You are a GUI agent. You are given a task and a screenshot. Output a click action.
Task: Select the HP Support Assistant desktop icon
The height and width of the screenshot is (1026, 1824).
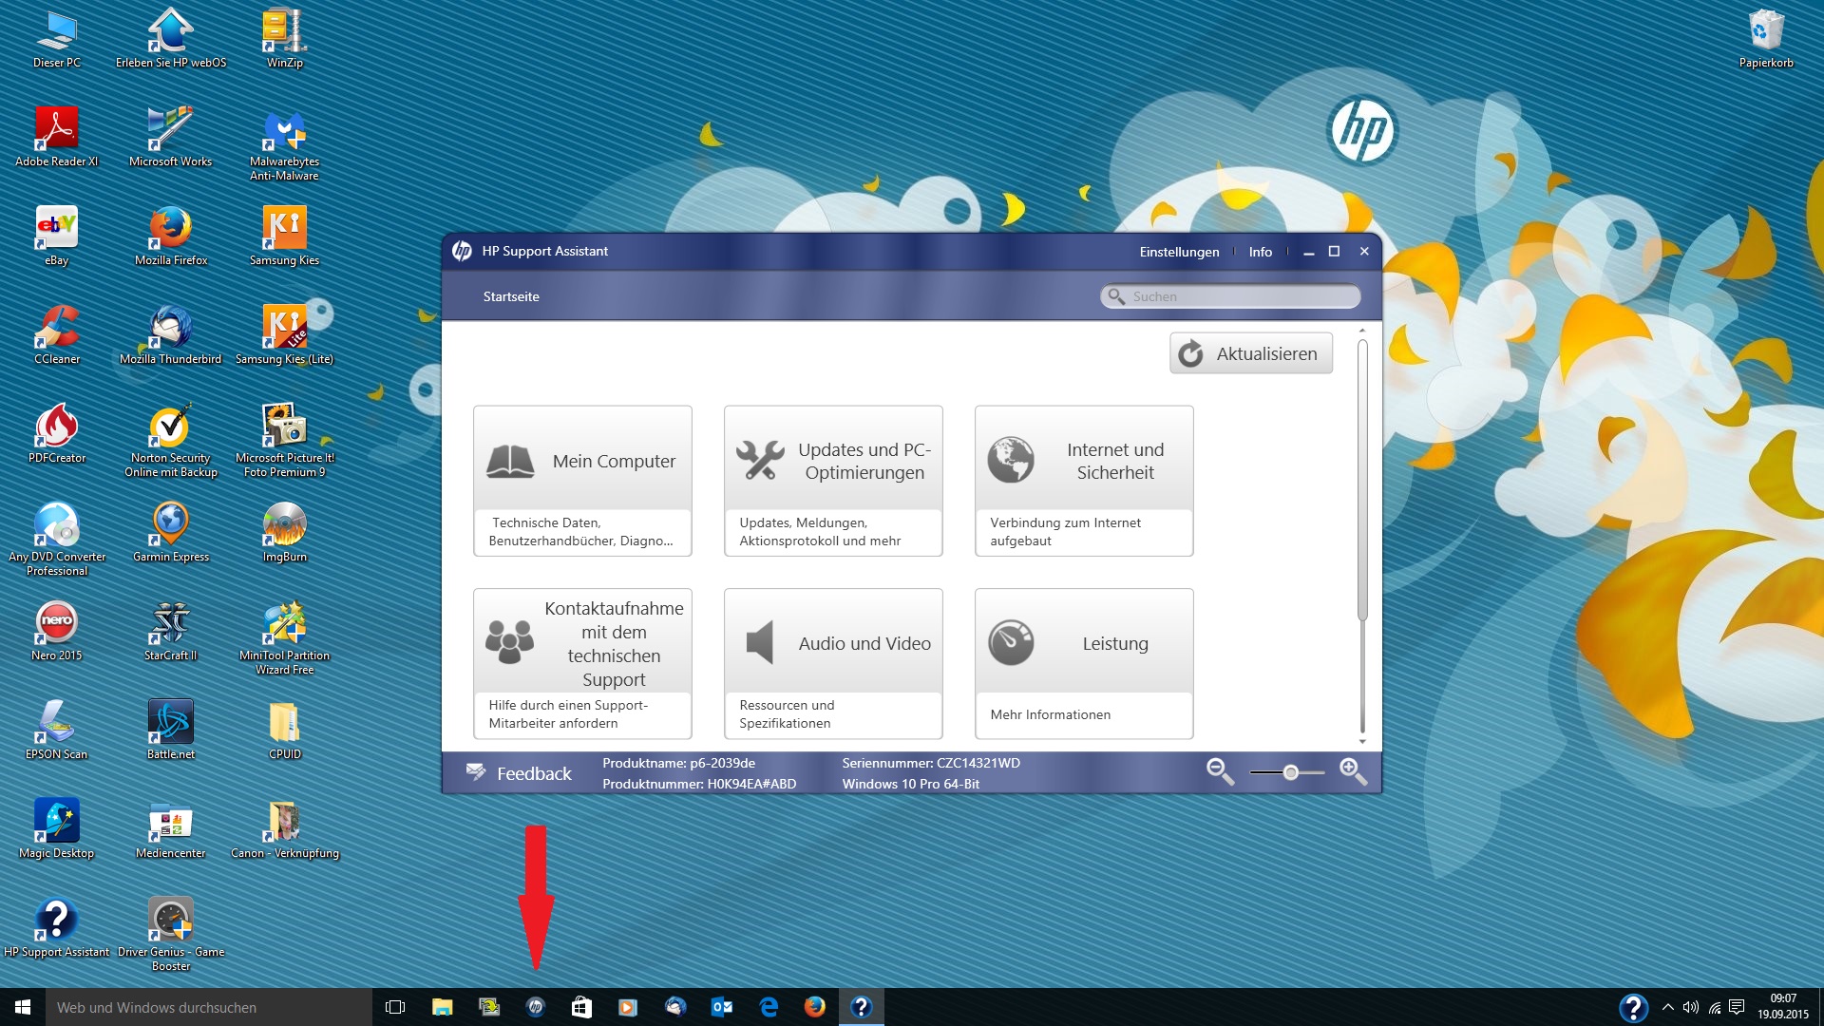tap(57, 928)
